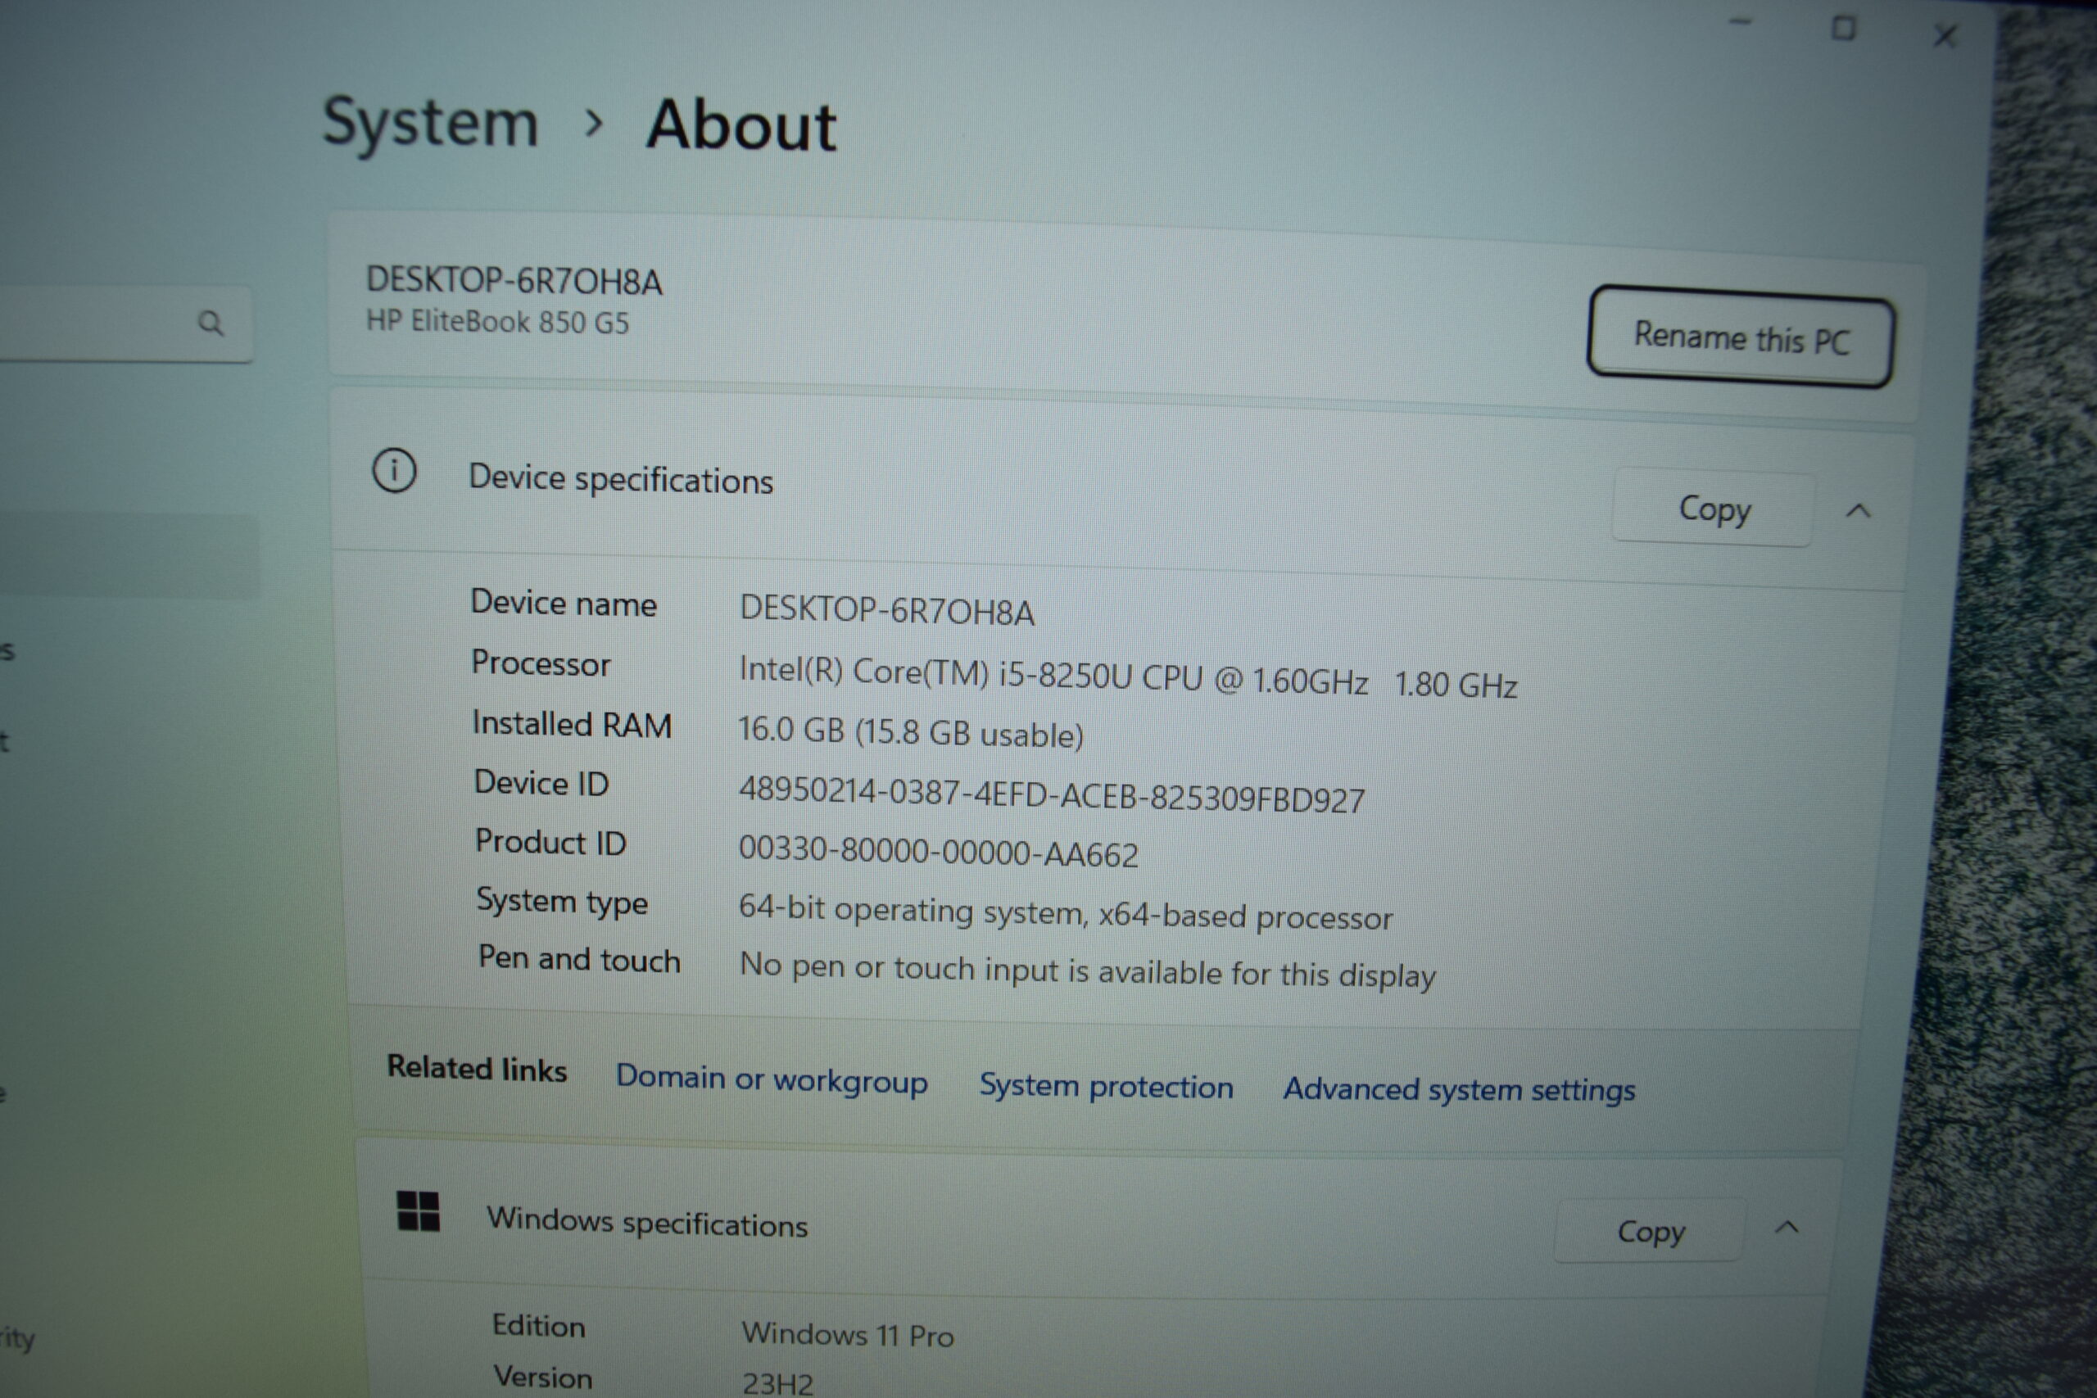The width and height of the screenshot is (2097, 1398).
Task: Click the processor value Intel(R) Core(TM) i5-8250U
Action: [1128, 677]
